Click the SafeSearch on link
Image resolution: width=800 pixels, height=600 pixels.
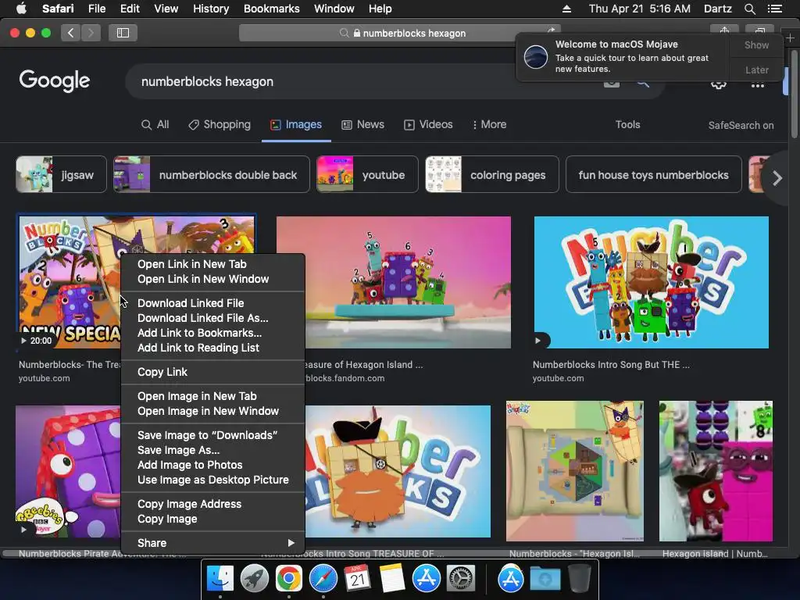[x=741, y=125]
